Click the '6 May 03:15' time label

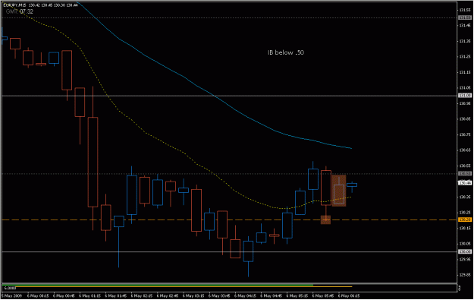coord(193,295)
